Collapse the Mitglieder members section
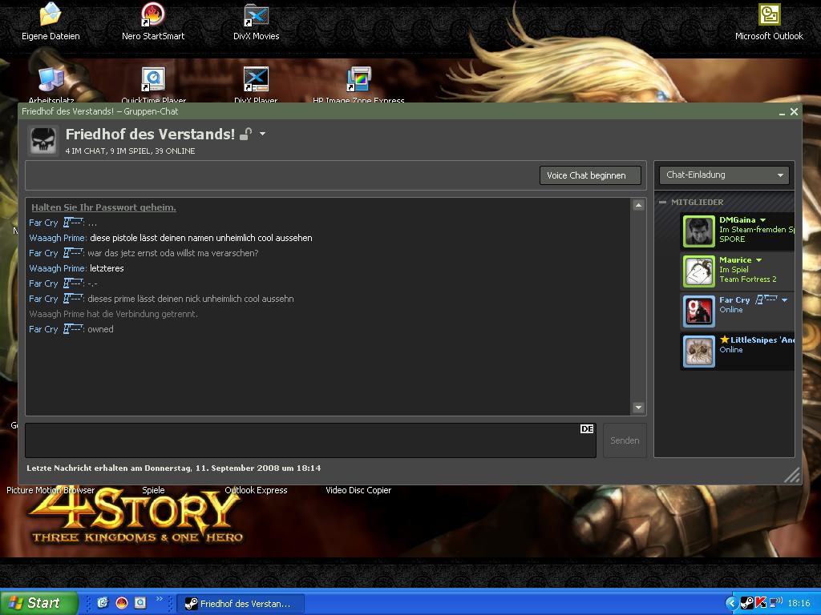 [663, 203]
